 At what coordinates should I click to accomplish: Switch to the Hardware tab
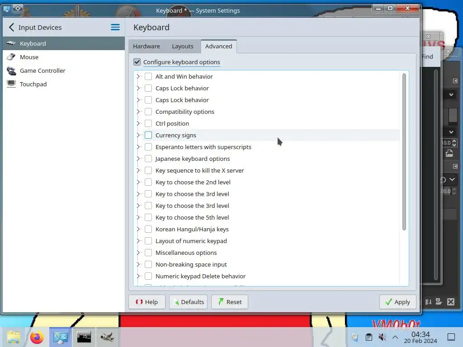(x=146, y=47)
